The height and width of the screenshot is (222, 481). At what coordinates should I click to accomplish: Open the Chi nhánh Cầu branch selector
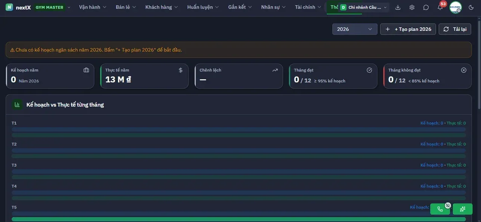point(363,7)
